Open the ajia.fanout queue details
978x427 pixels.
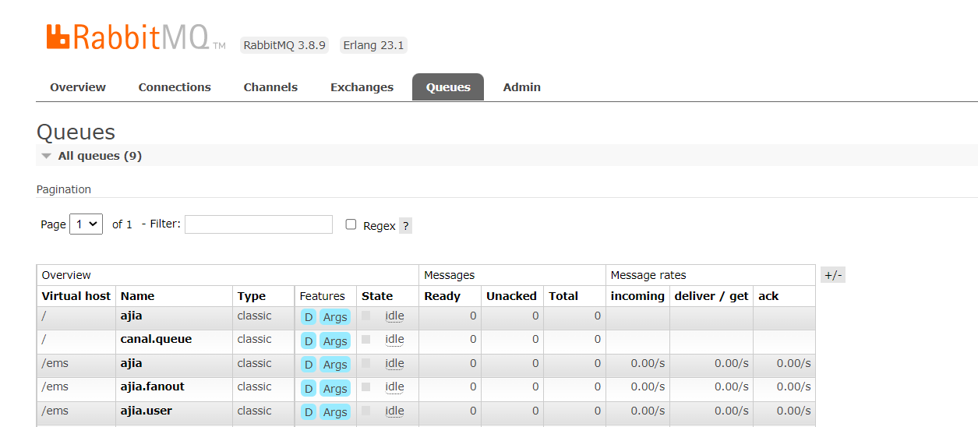[x=152, y=386]
